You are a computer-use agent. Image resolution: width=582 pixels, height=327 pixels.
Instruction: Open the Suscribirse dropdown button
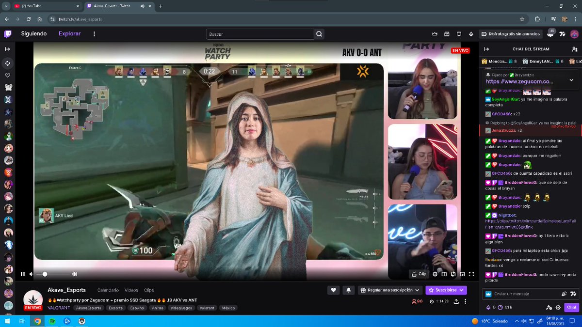(x=446, y=290)
